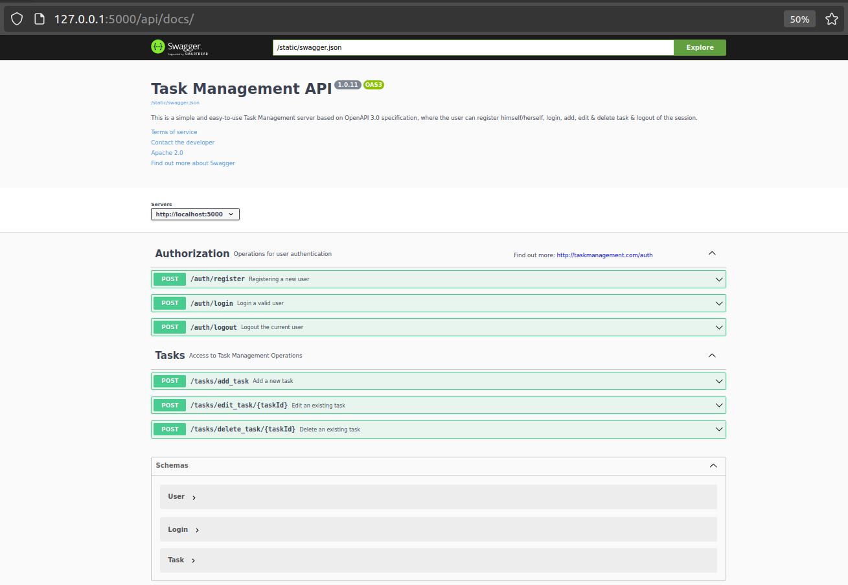
Task: Click the /tasks/delete_task/{taskId} path text
Action: coord(242,430)
